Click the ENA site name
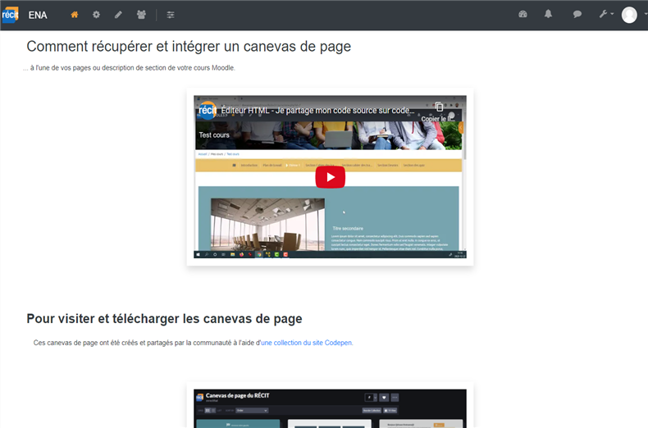Screen dimensions: 648x428 click(38, 15)
